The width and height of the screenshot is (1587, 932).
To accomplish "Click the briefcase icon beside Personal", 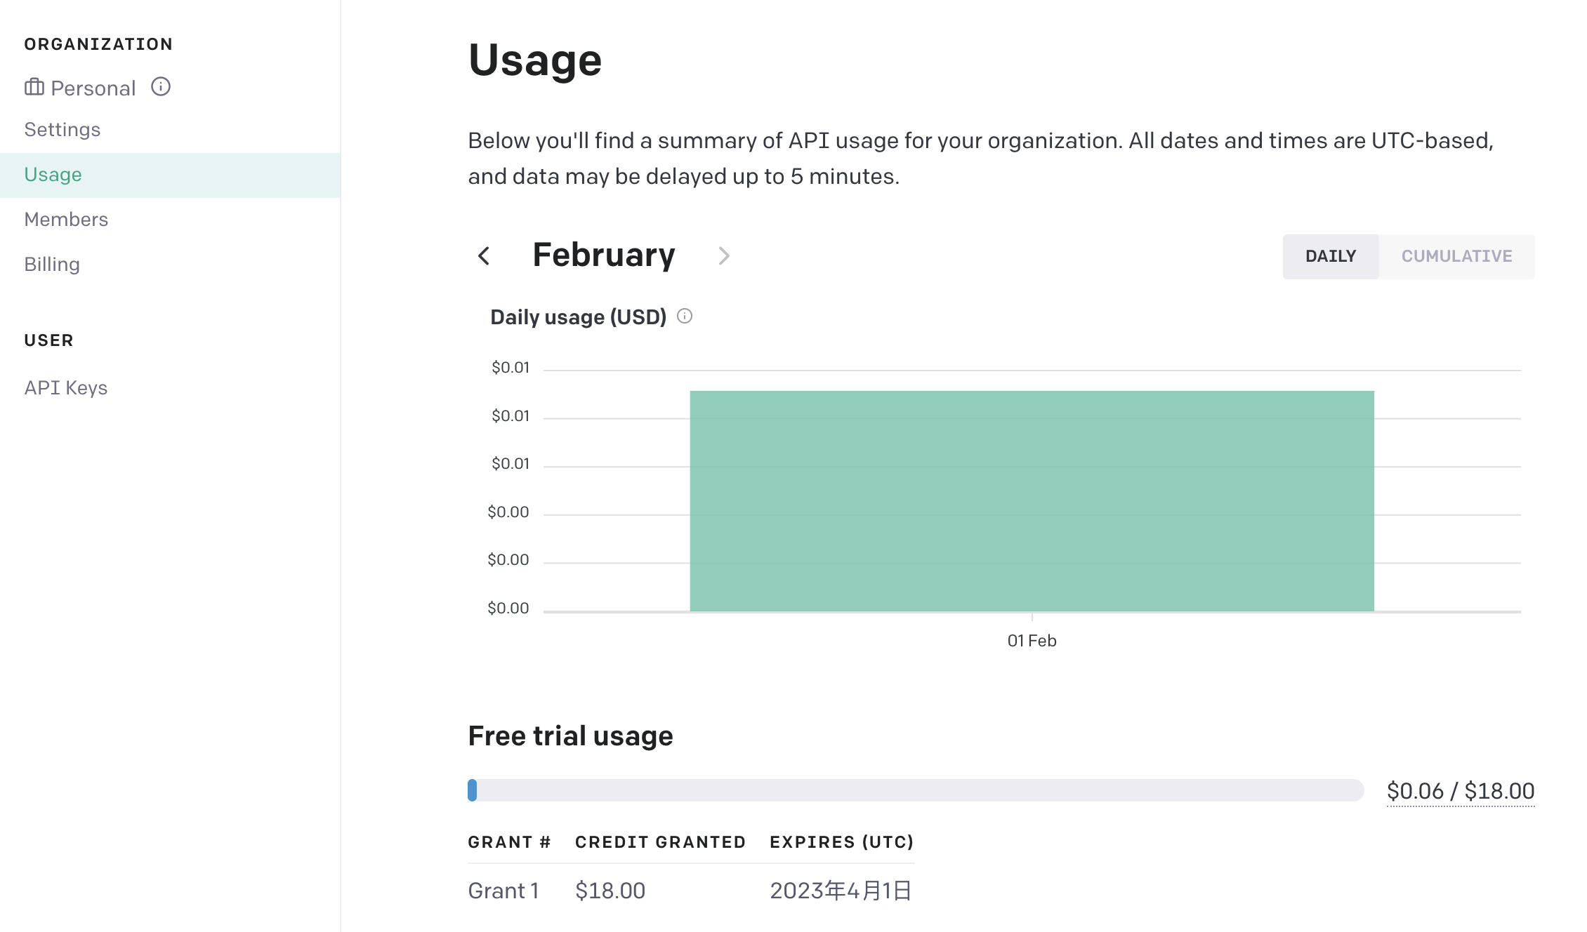I will [34, 87].
